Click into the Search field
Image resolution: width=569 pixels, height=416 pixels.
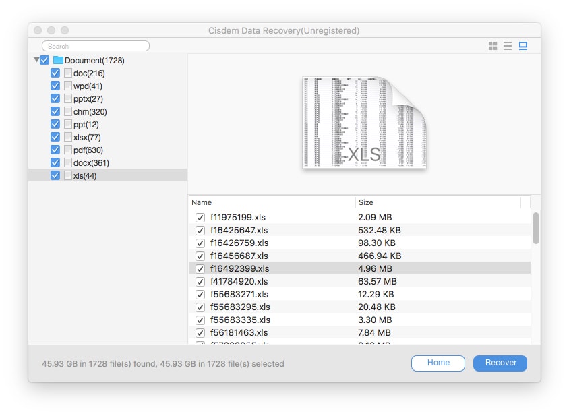[x=96, y=46]
